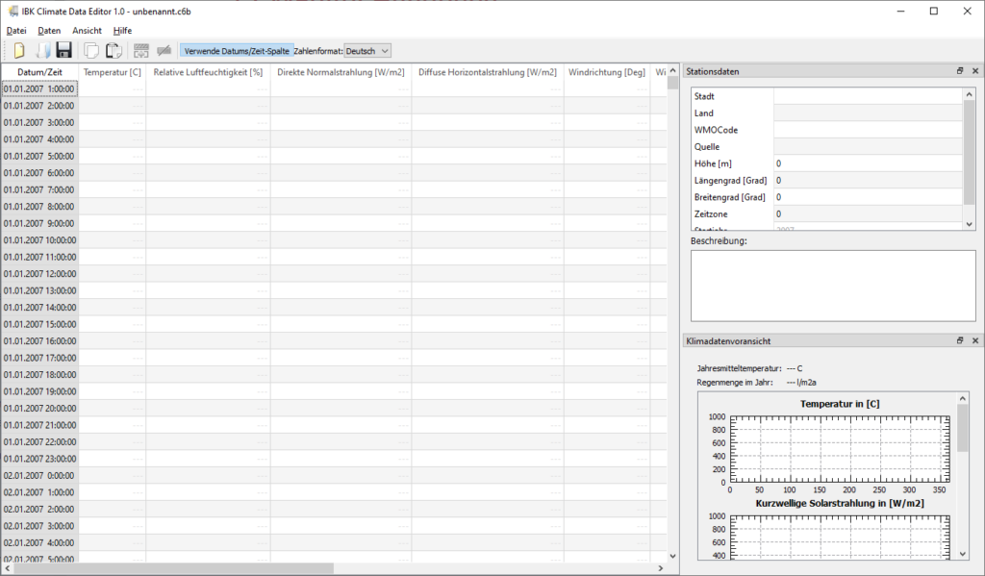Click the Breitengrad [Grad] value field
The width and height of the screenshot is (985, 576).
(869, 197)
